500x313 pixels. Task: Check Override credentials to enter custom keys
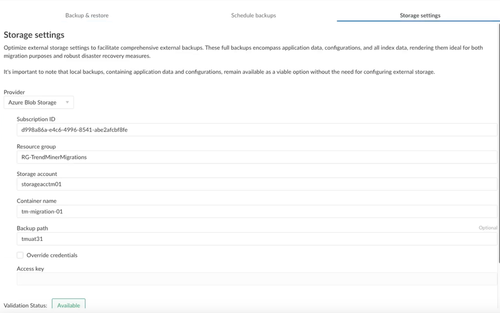20,255
